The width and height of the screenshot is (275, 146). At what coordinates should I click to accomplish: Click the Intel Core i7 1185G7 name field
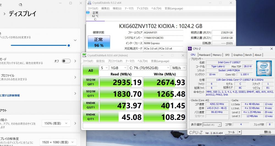click(x=229, y=62)
